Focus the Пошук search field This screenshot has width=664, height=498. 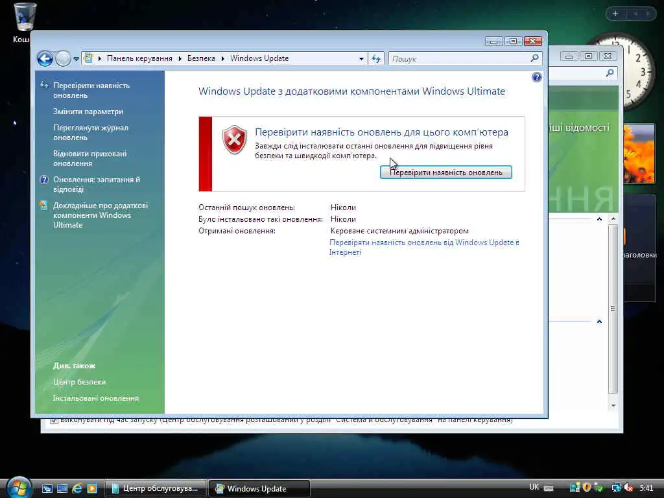[460, 58]
